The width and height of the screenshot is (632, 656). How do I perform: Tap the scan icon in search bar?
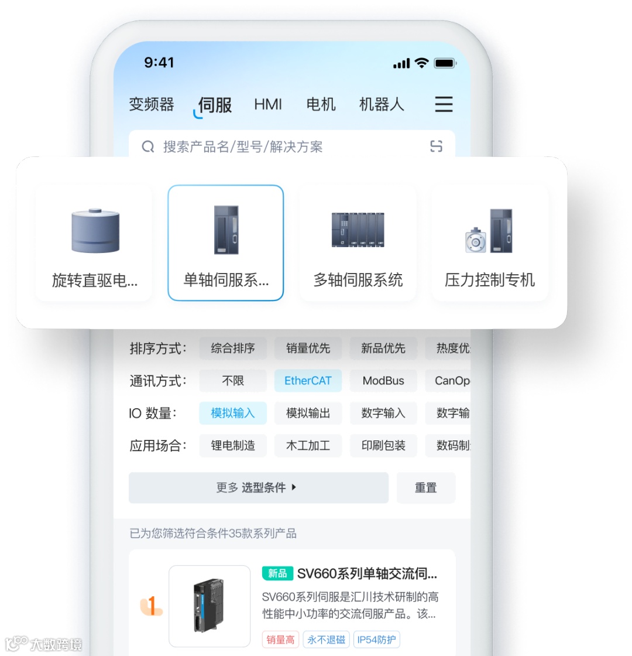pyautogui.click(x=436, y=146)
